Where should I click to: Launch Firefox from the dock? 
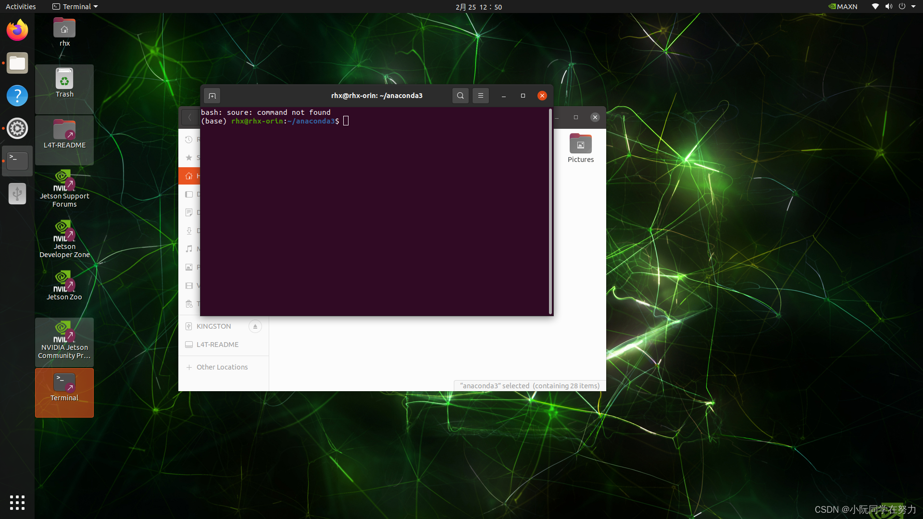17,30
